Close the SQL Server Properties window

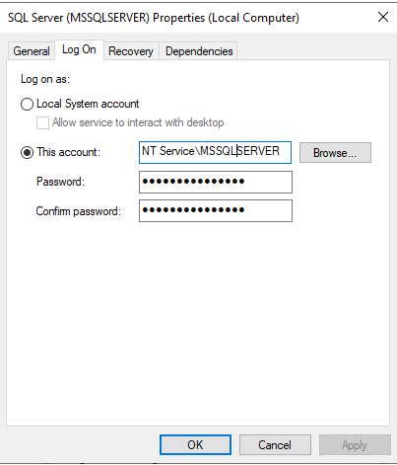pos(383,17)
